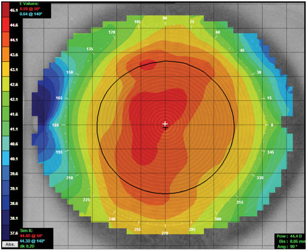Image resolution: width=307 pixels, height=251 pixels.
Task: Click the 135 degree meridian label
Action: click(x=90, y=49)
